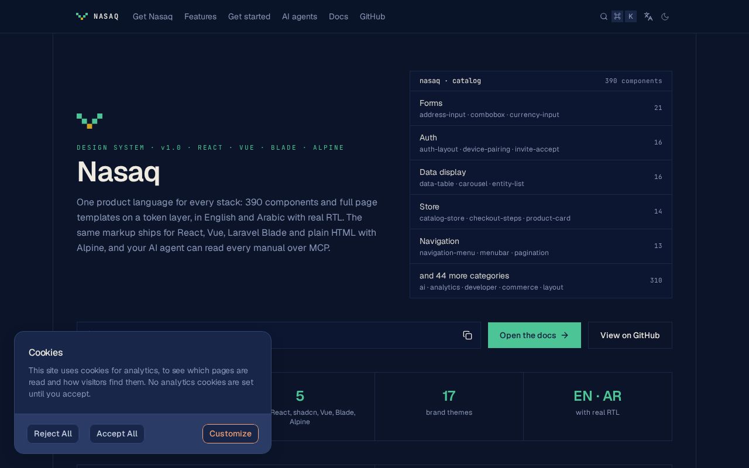Click Open the docs button

pyautogui.click(x=534, y=335)
